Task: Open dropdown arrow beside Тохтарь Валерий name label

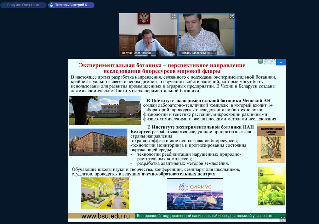Action: [x=215, y=53]
